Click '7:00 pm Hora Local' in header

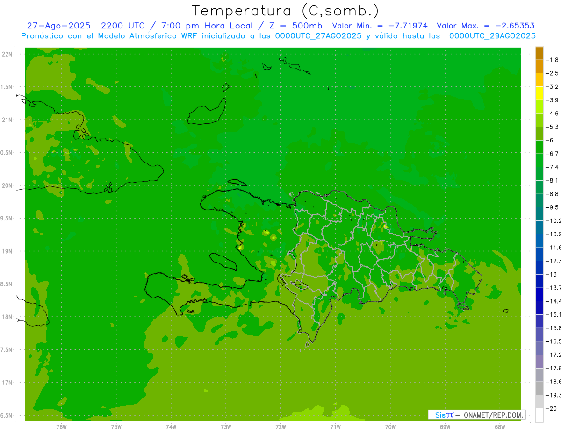pos(206,26)
